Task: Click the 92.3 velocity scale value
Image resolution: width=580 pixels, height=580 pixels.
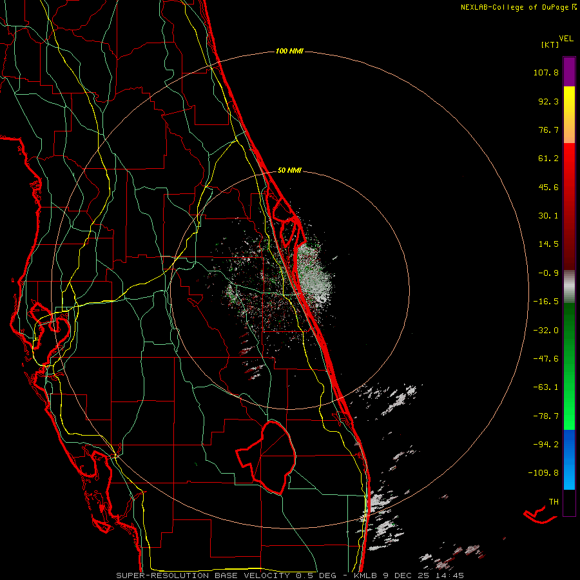Action: click(548, 101)
